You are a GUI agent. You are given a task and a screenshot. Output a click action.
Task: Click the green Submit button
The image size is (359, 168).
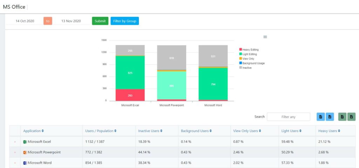pos(100,21)
